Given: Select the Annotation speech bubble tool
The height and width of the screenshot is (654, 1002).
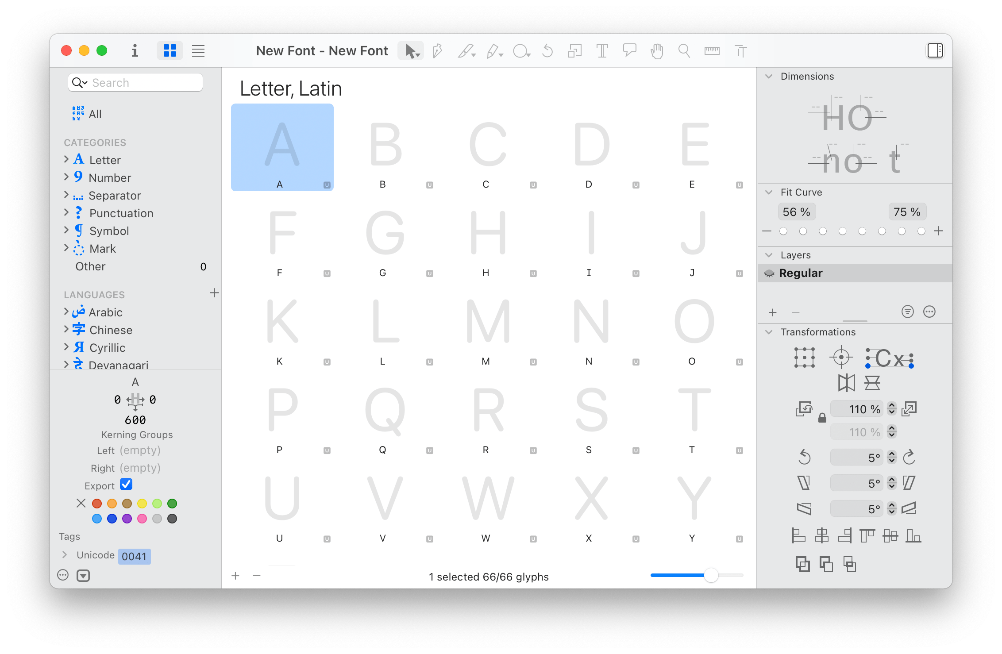Looking at the screenshot, I should click(x=629, y=50).
